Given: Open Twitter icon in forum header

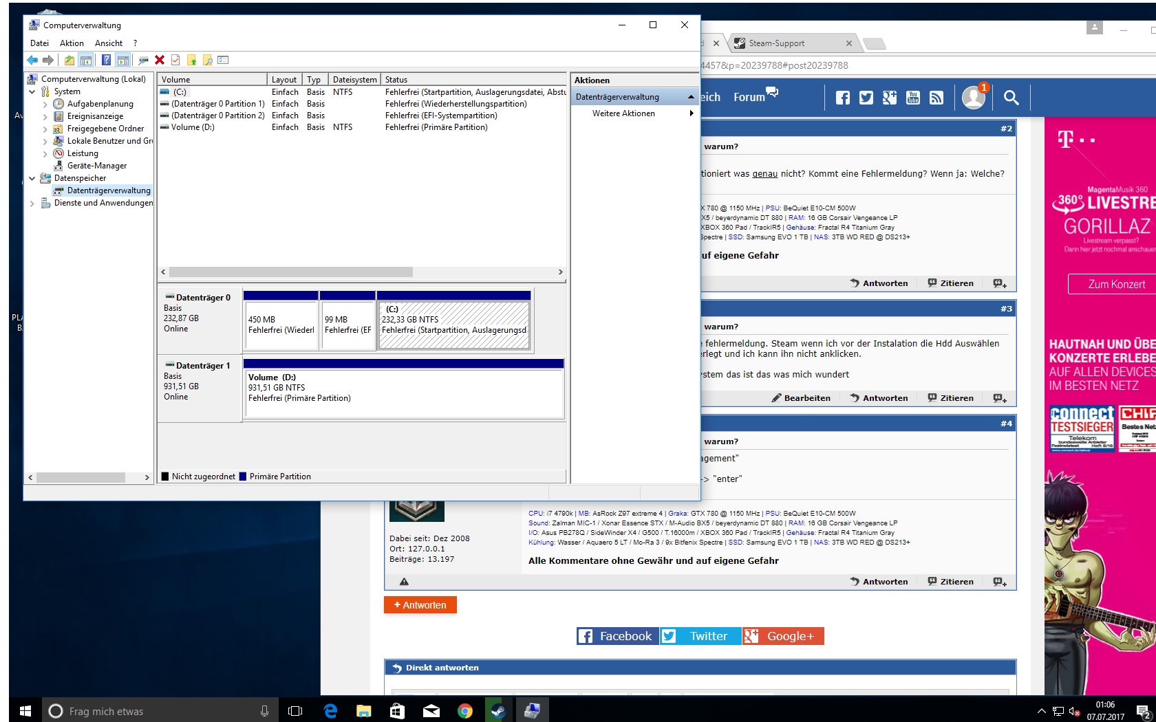Looking at the screenshot, I should tap(866, 98).
